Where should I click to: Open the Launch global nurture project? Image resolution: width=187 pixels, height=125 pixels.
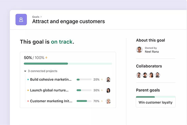[x=49, y=90]
